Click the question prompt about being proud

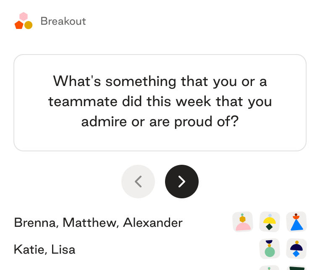click(x=160, y=102)
